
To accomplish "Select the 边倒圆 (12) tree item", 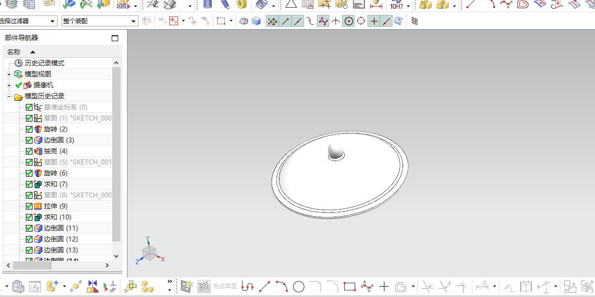I will pos(60,239).
